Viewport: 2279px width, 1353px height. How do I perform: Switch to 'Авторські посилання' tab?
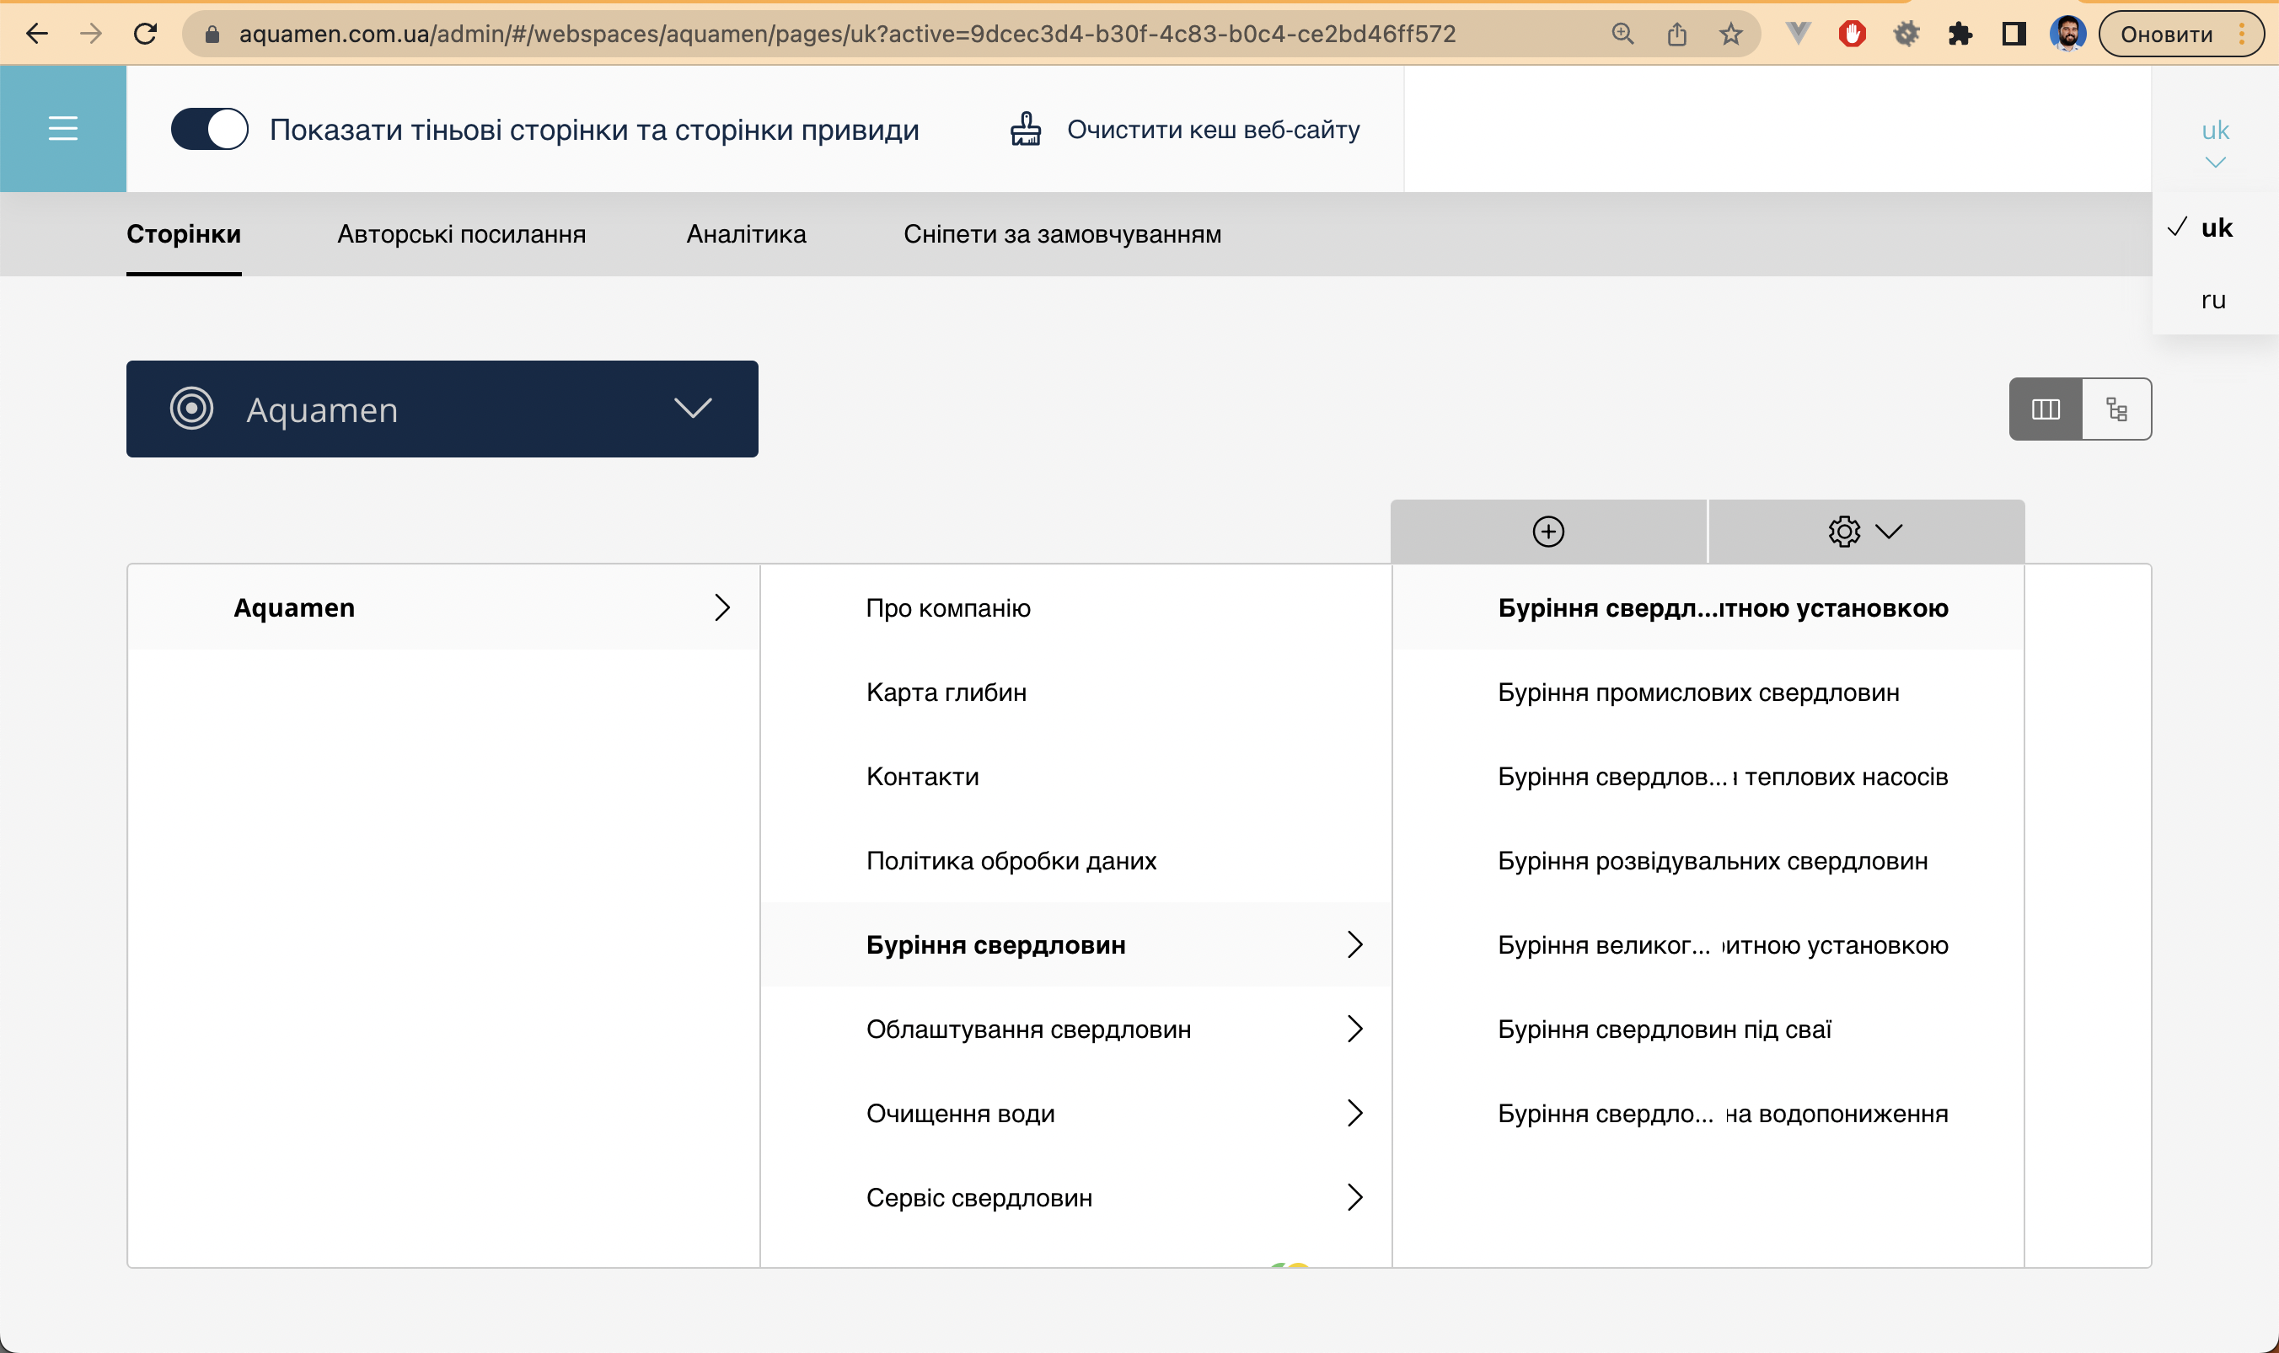(x=462, y=234)
